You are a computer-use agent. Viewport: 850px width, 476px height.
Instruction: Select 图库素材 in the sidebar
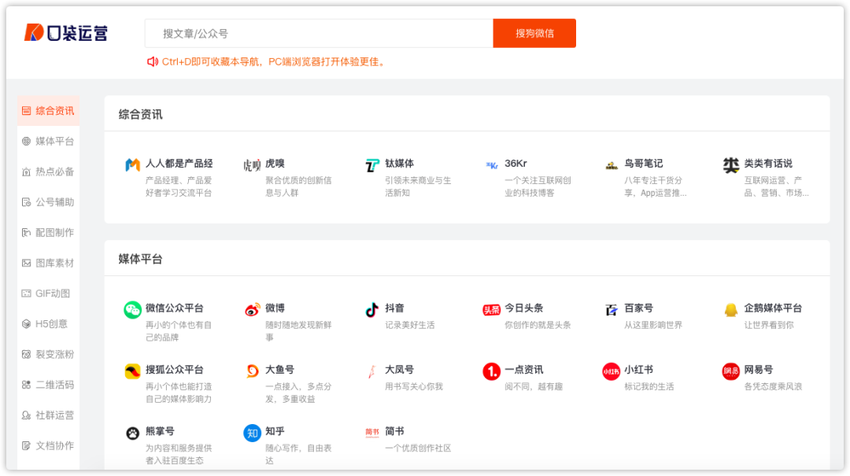coord(48,263)
